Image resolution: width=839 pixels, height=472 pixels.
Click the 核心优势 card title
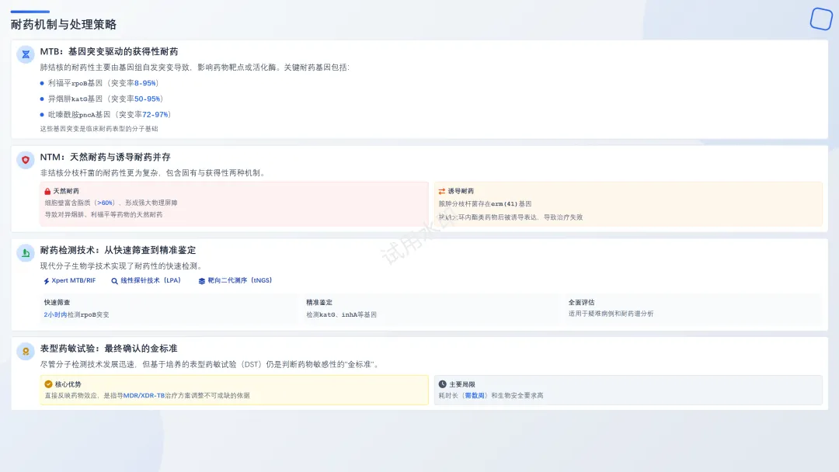[x=68, y=384]
